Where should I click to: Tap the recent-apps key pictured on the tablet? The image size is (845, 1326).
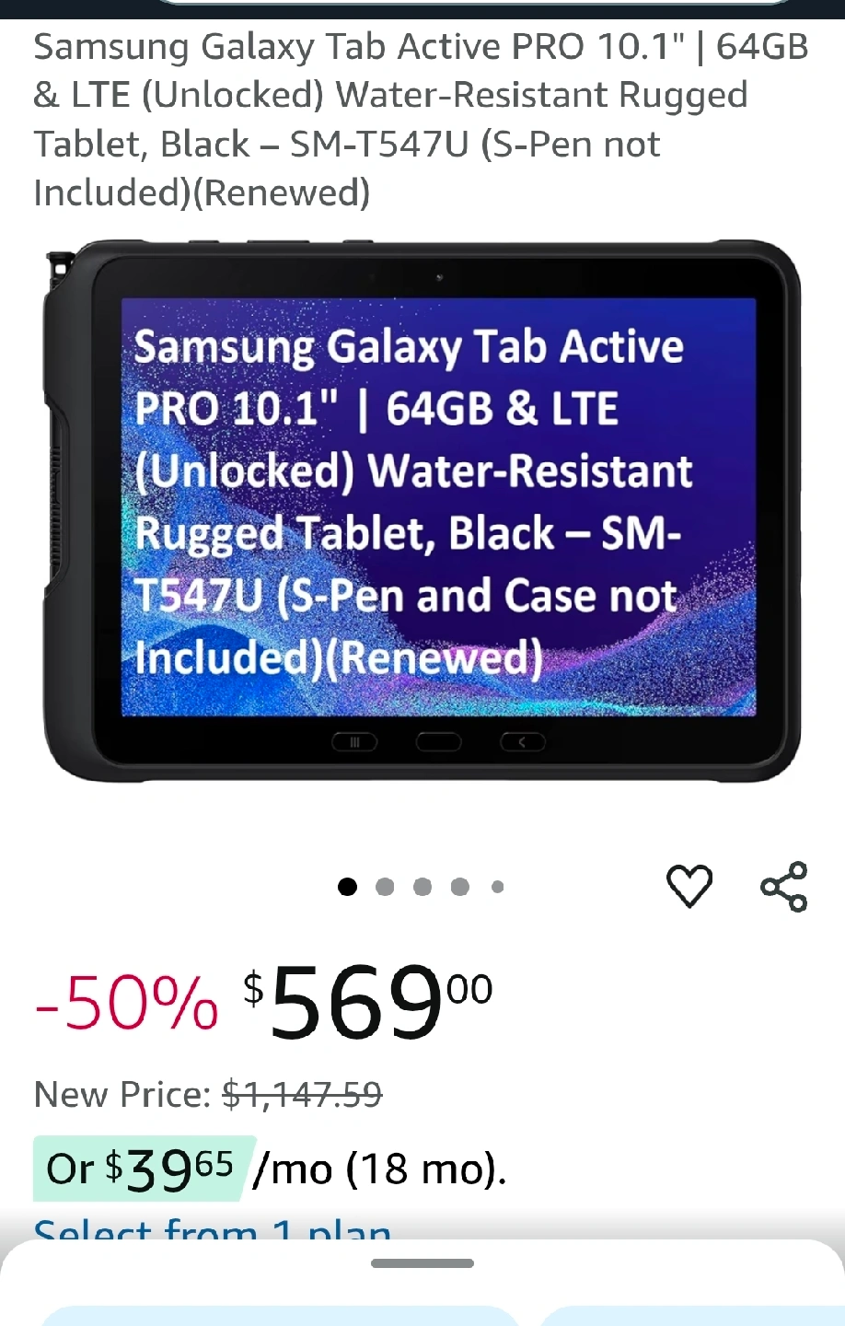[354, 742]
